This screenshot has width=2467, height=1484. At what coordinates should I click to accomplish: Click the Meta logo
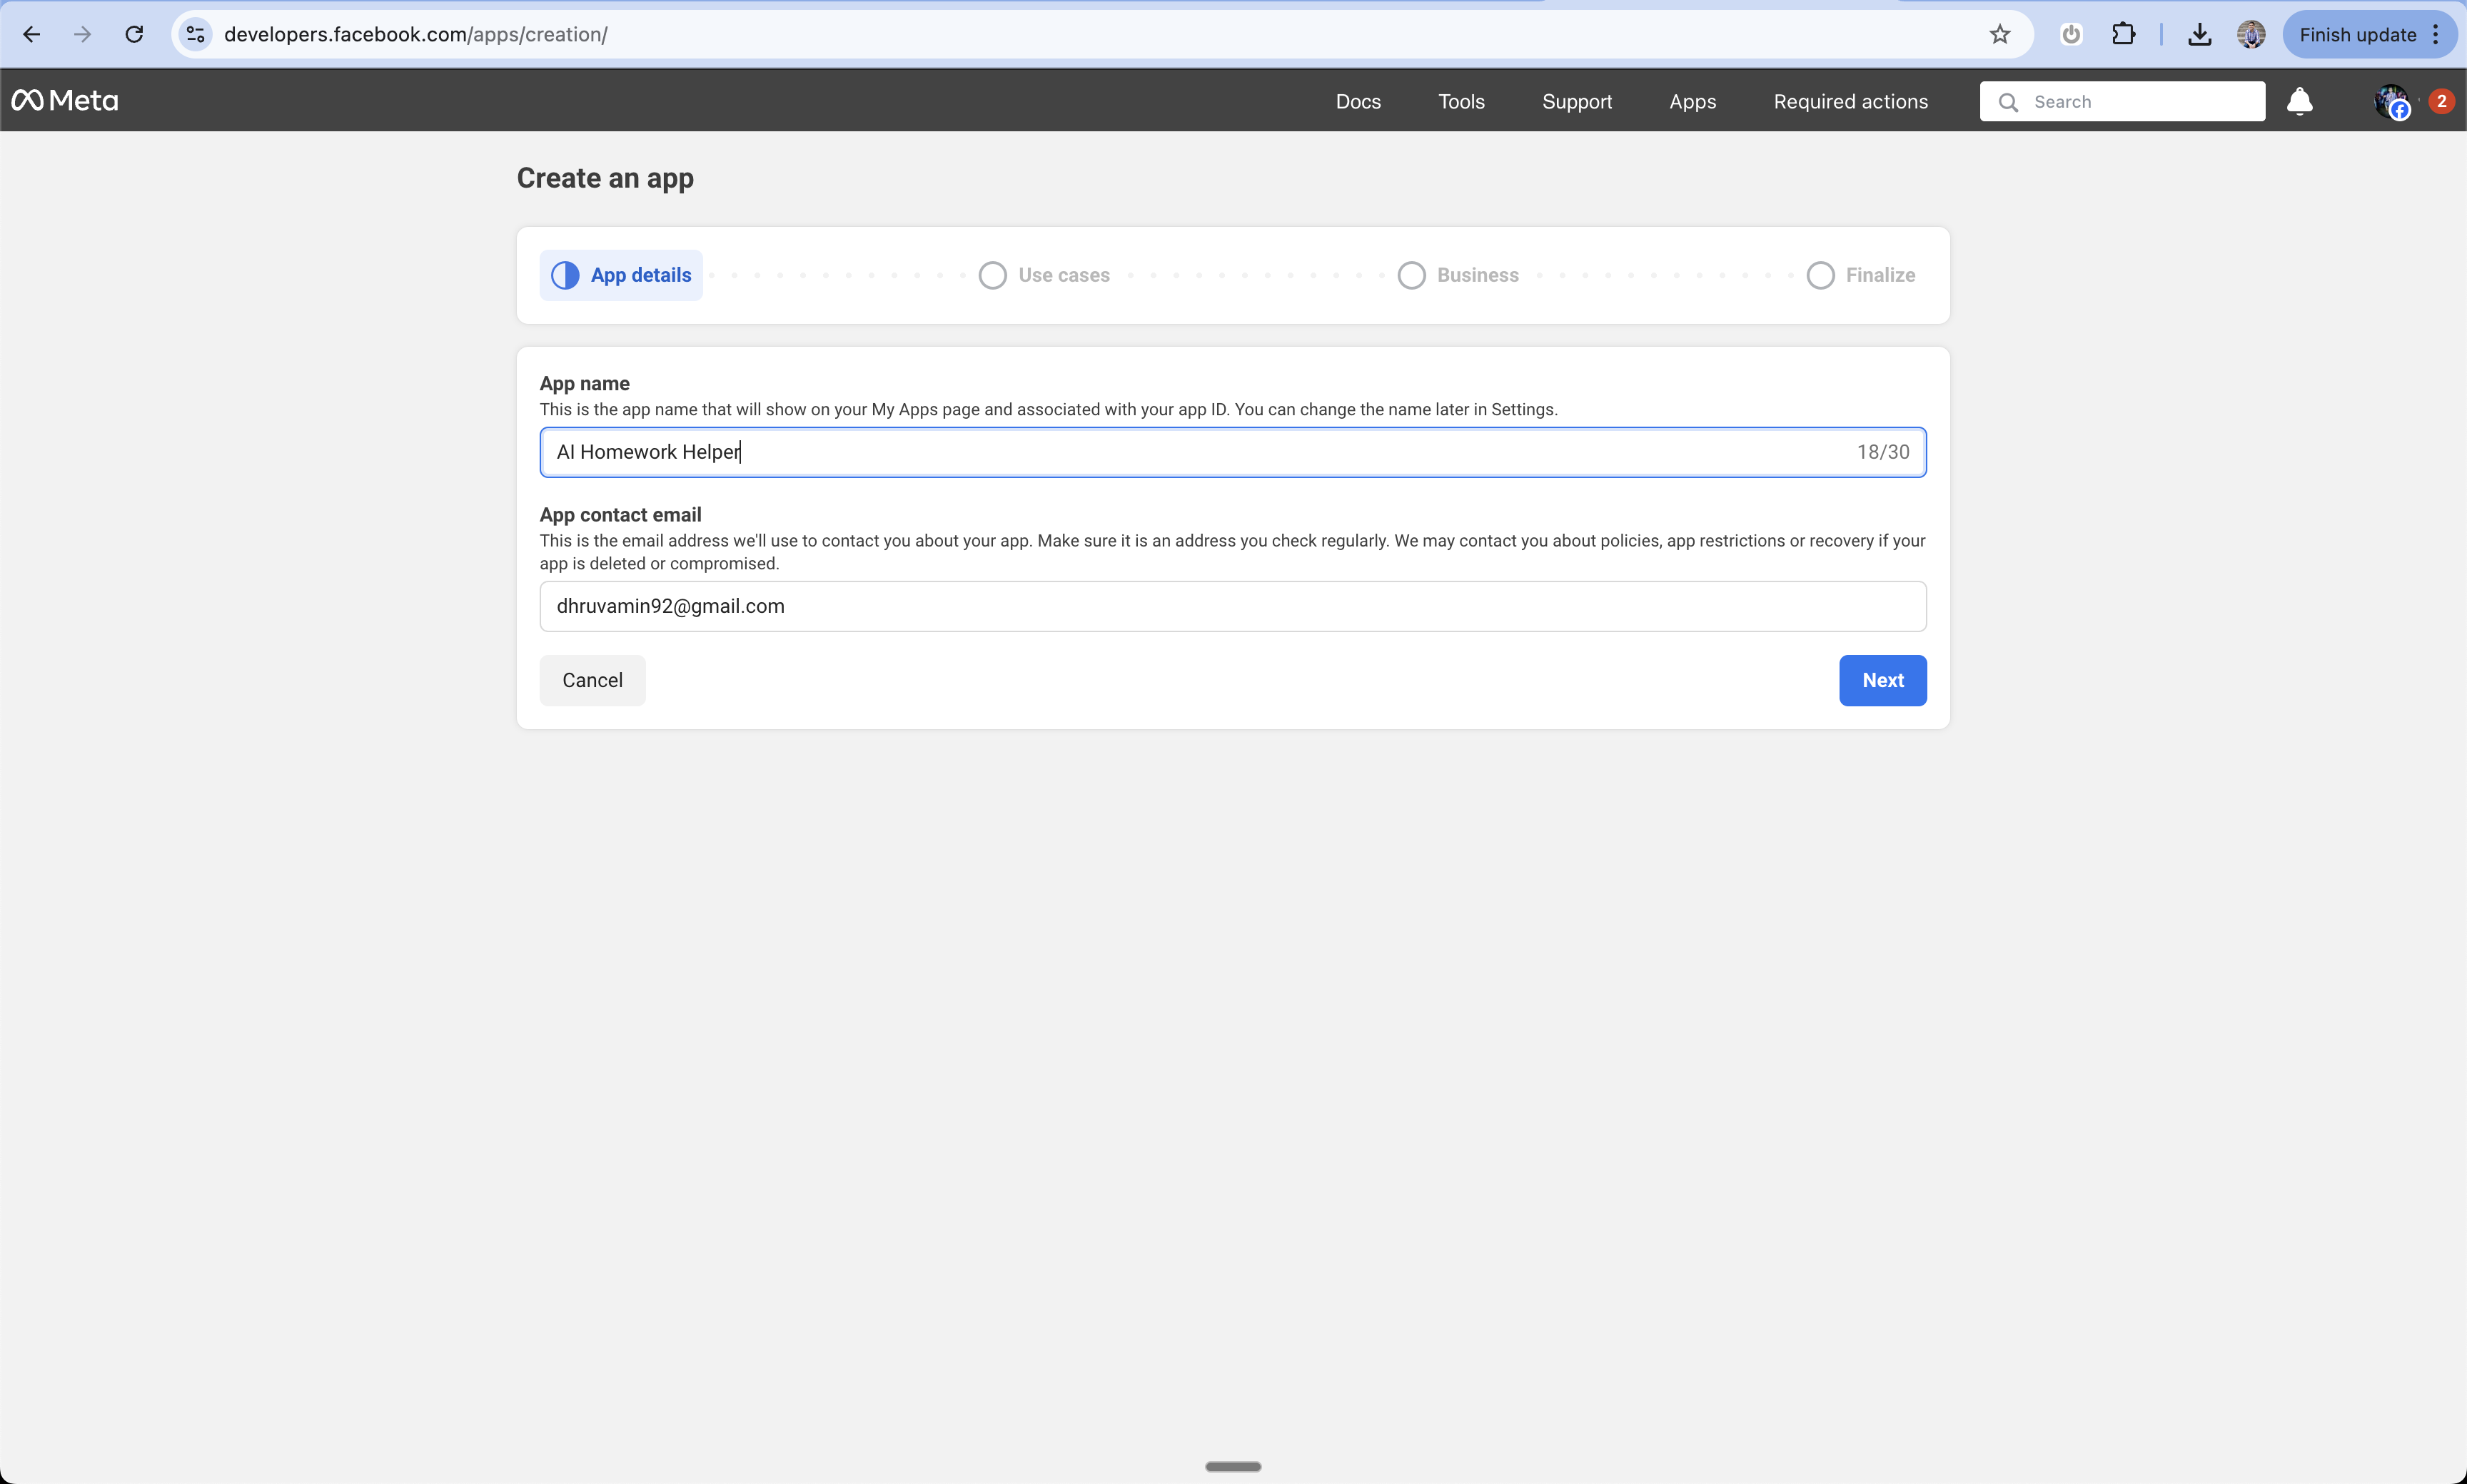pos(65,100)
